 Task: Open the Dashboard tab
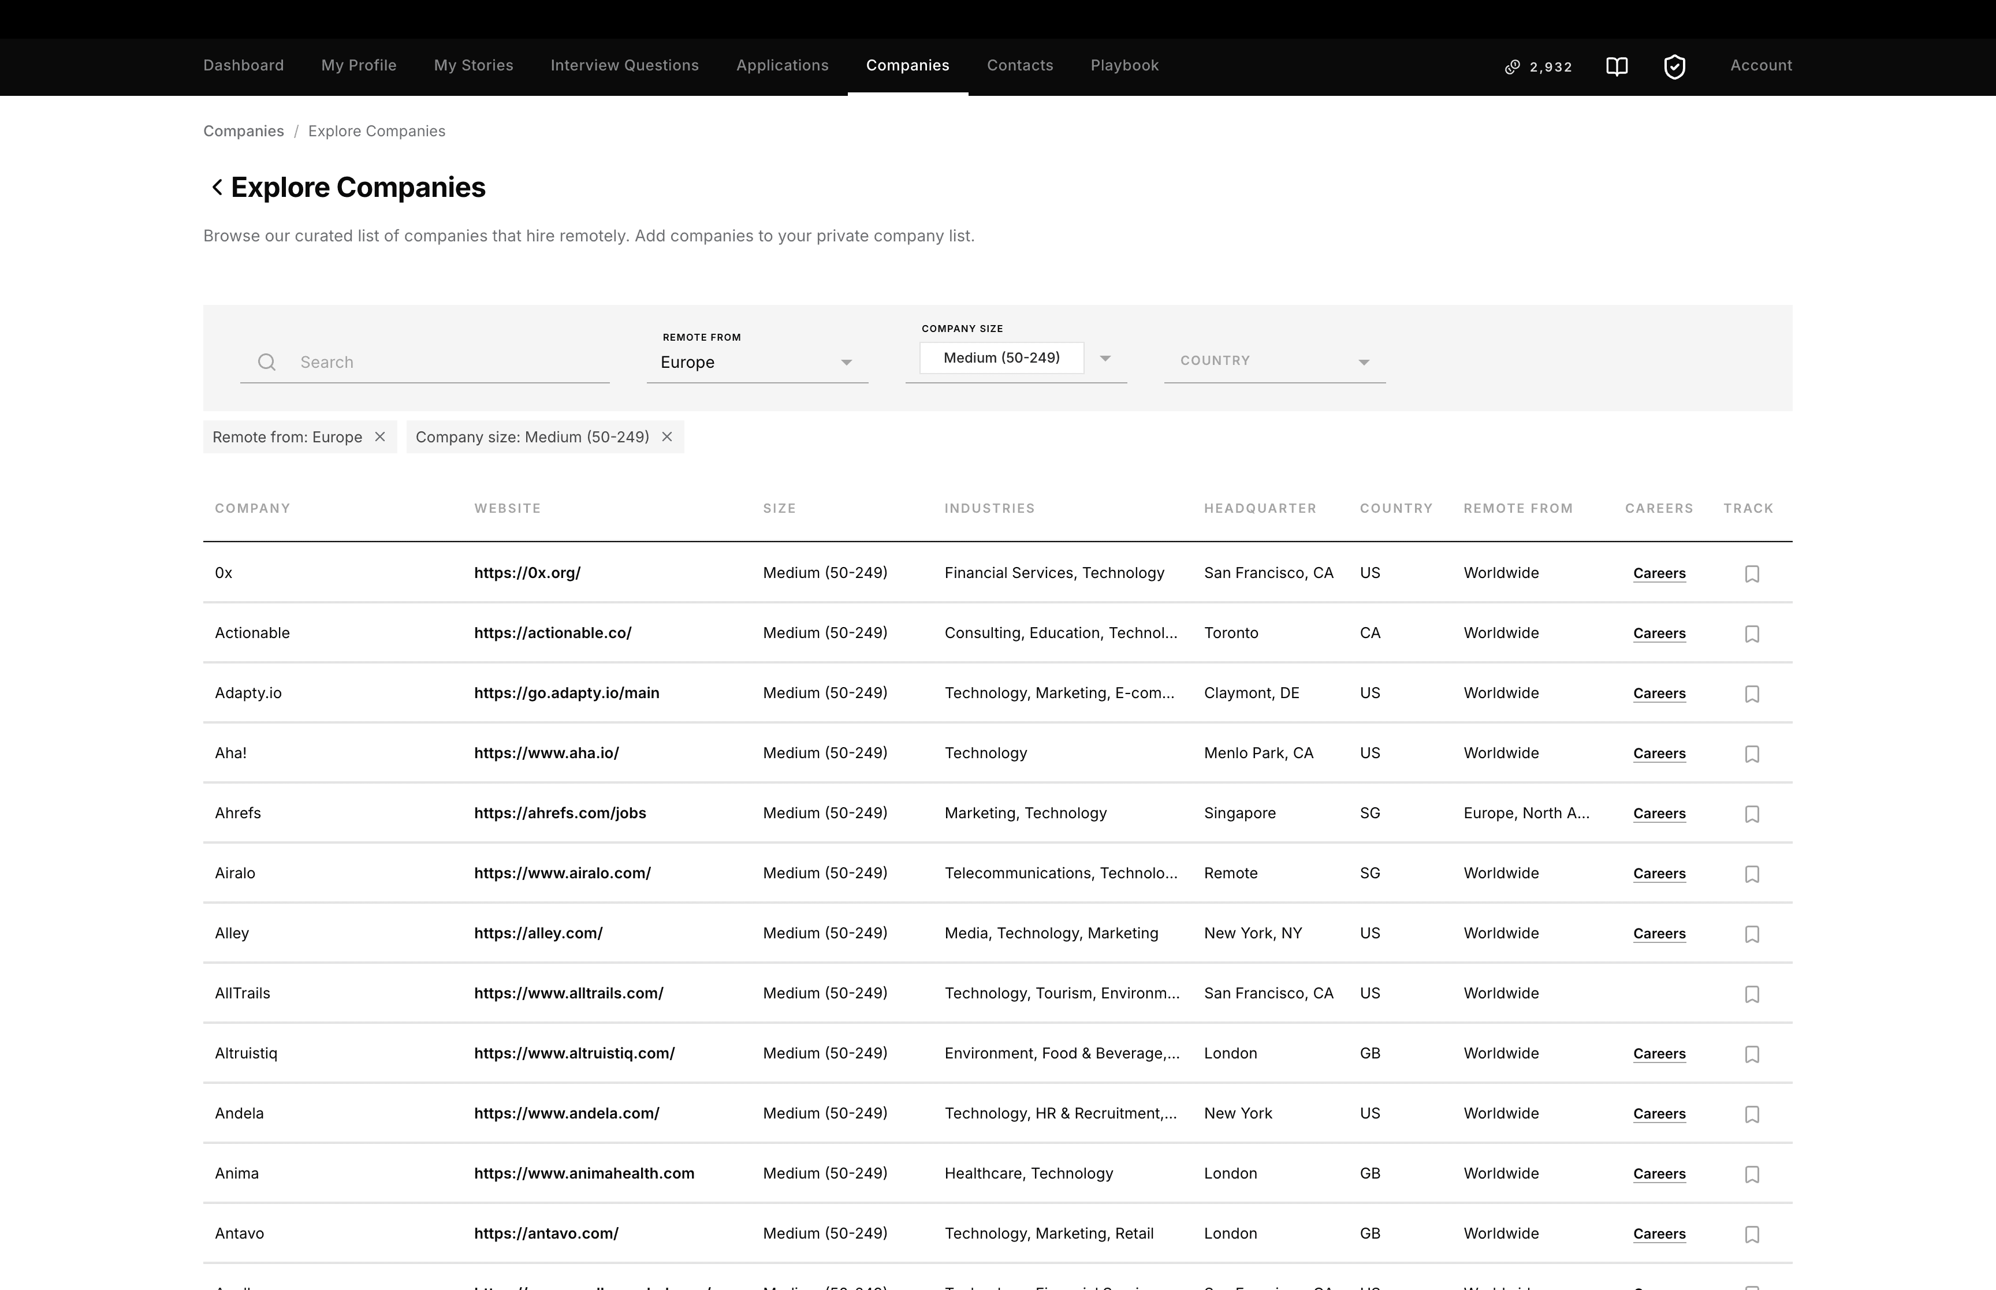pyautogui.click(x=244, y=65)
